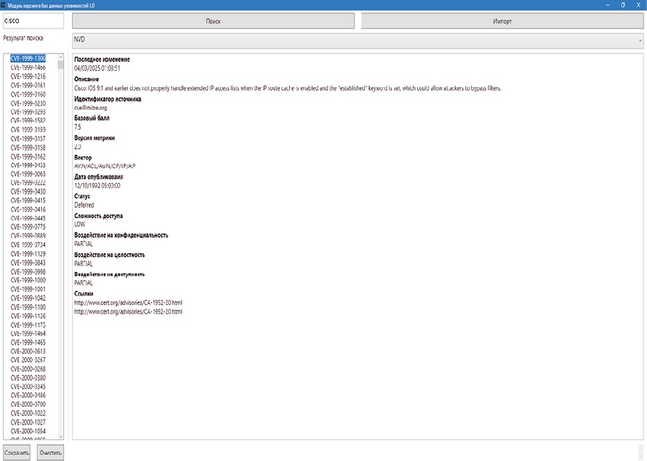
Task: Focus the search field containing 'cisco'
Action: (33, 21)
